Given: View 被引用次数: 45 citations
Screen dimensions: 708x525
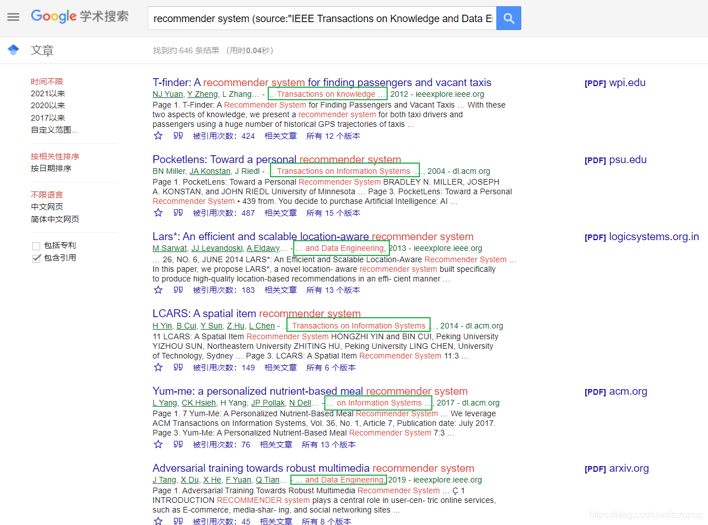Looking at the screenshot, I should click(x=221, y=522).
